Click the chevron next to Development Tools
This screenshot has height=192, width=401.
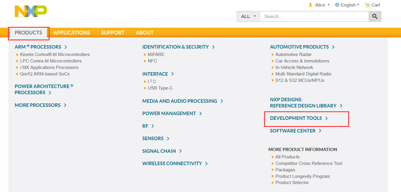(326, 118)
